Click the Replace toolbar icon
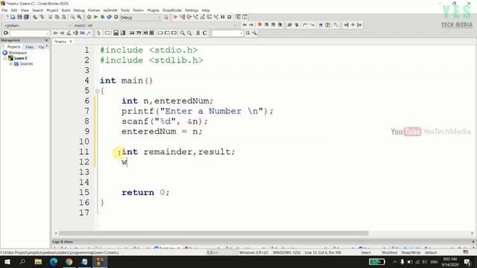Screen dimensions: 477x268 pos(80,17)
